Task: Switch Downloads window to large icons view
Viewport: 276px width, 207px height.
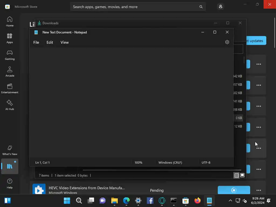Action: pyautogui.click(x=242, y=175)
